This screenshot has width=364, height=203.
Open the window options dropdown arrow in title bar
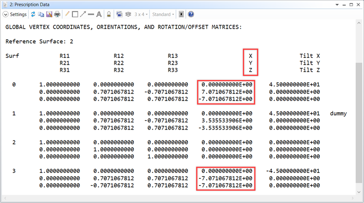pyautogui.click(x=337, y=5)
